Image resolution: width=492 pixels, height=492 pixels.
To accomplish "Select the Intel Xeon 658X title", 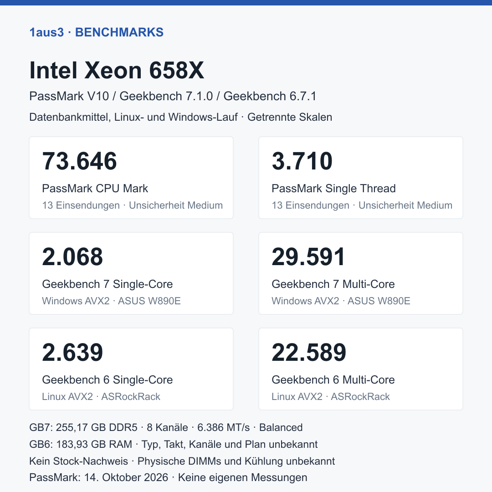I will coord(117,70).
